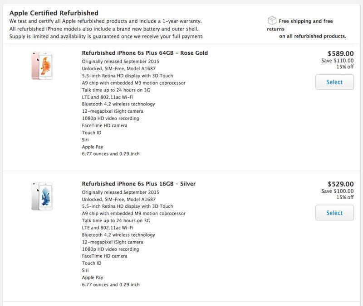Click Touch ID in the Rose Gold listing
This screenshot has width=363, height=306.
(92, 133)
